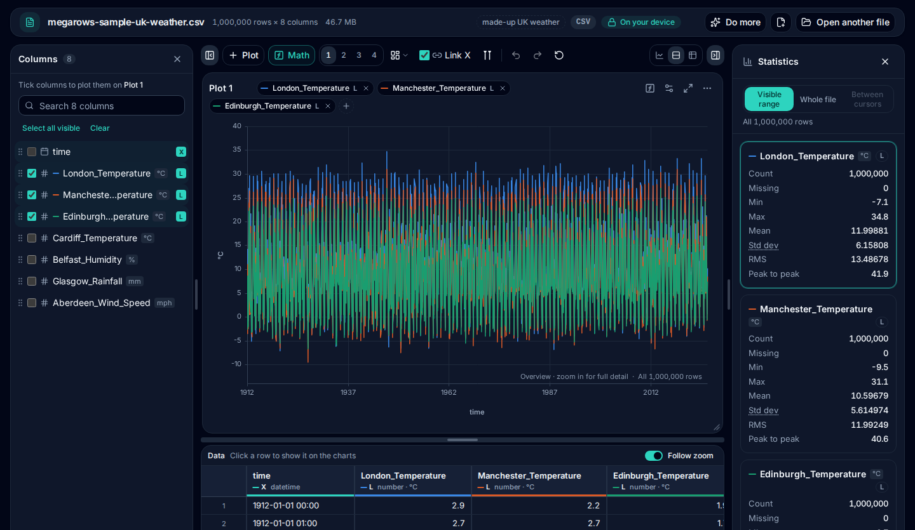915x530 pixels.
Task: Click the Clear link in Columns
Action: click(100, 128)
